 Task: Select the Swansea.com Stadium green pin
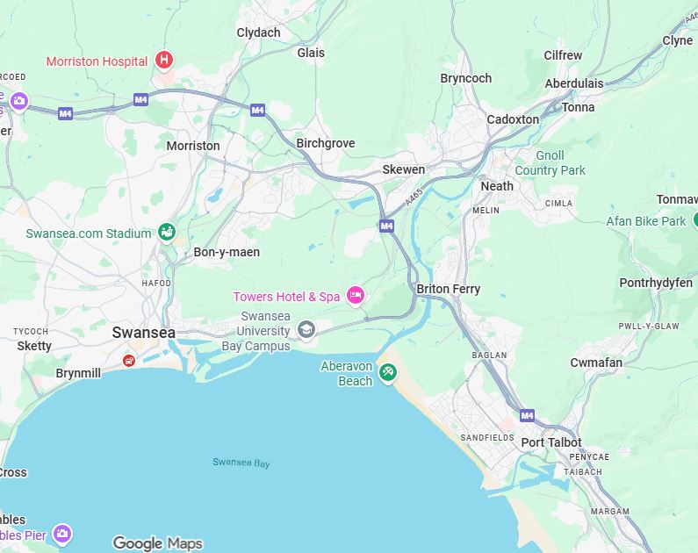click(x=167, y=233)
